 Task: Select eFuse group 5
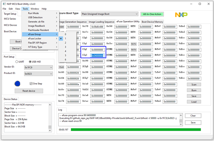click(67, 55)
